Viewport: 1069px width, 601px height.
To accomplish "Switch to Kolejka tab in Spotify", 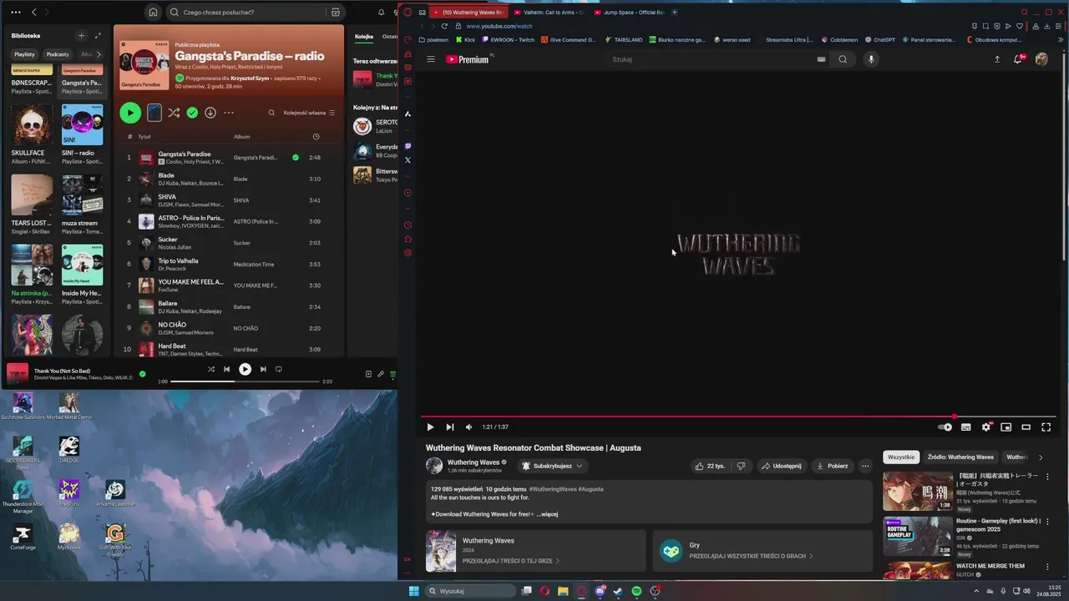I will coord(364,37).
